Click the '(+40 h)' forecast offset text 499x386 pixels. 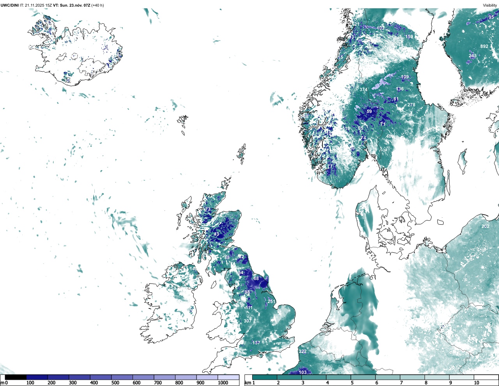coord(97,5)
